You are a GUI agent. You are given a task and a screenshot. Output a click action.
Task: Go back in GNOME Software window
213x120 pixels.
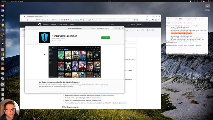click(27, 28)
